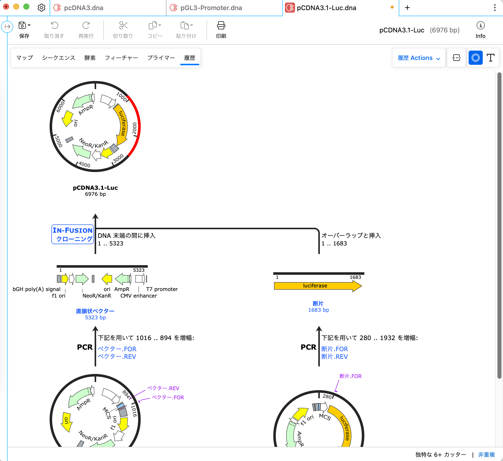
Task: Select the cut (切り取り) tool
Action: coord(123,29)
